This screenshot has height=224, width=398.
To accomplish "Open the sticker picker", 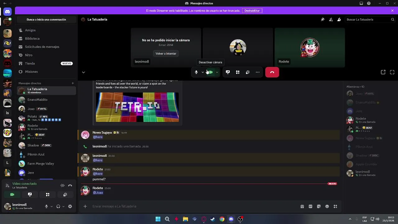I will (x=319, y=206).
